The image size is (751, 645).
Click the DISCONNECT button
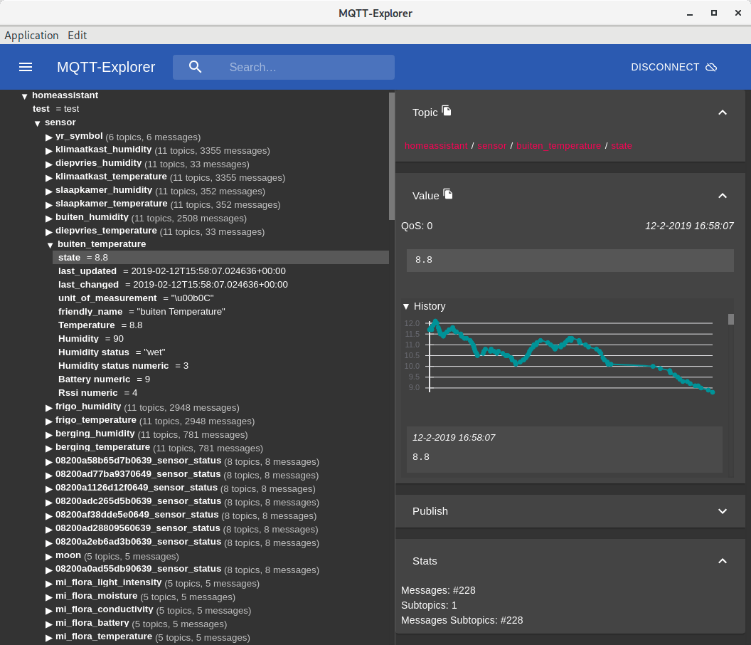[x=674, y=67]
